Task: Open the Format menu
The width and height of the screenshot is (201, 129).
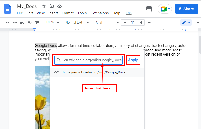Action: [x=68, y=13]
